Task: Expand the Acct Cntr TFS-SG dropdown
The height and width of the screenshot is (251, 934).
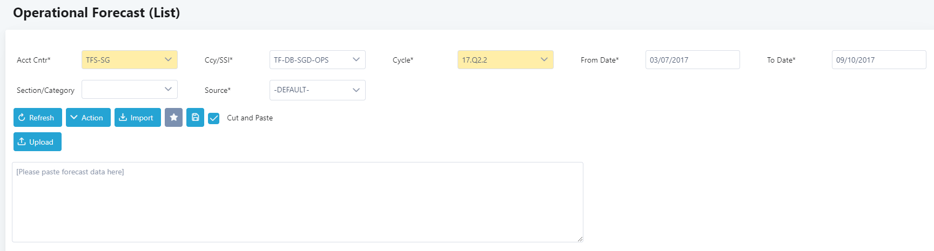Action: (130, 60)
